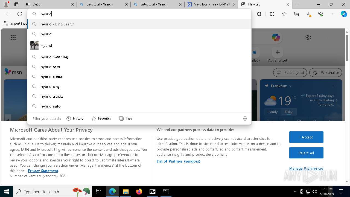
Task: Add shortcut with plus tile
Action: pos(278,52)
